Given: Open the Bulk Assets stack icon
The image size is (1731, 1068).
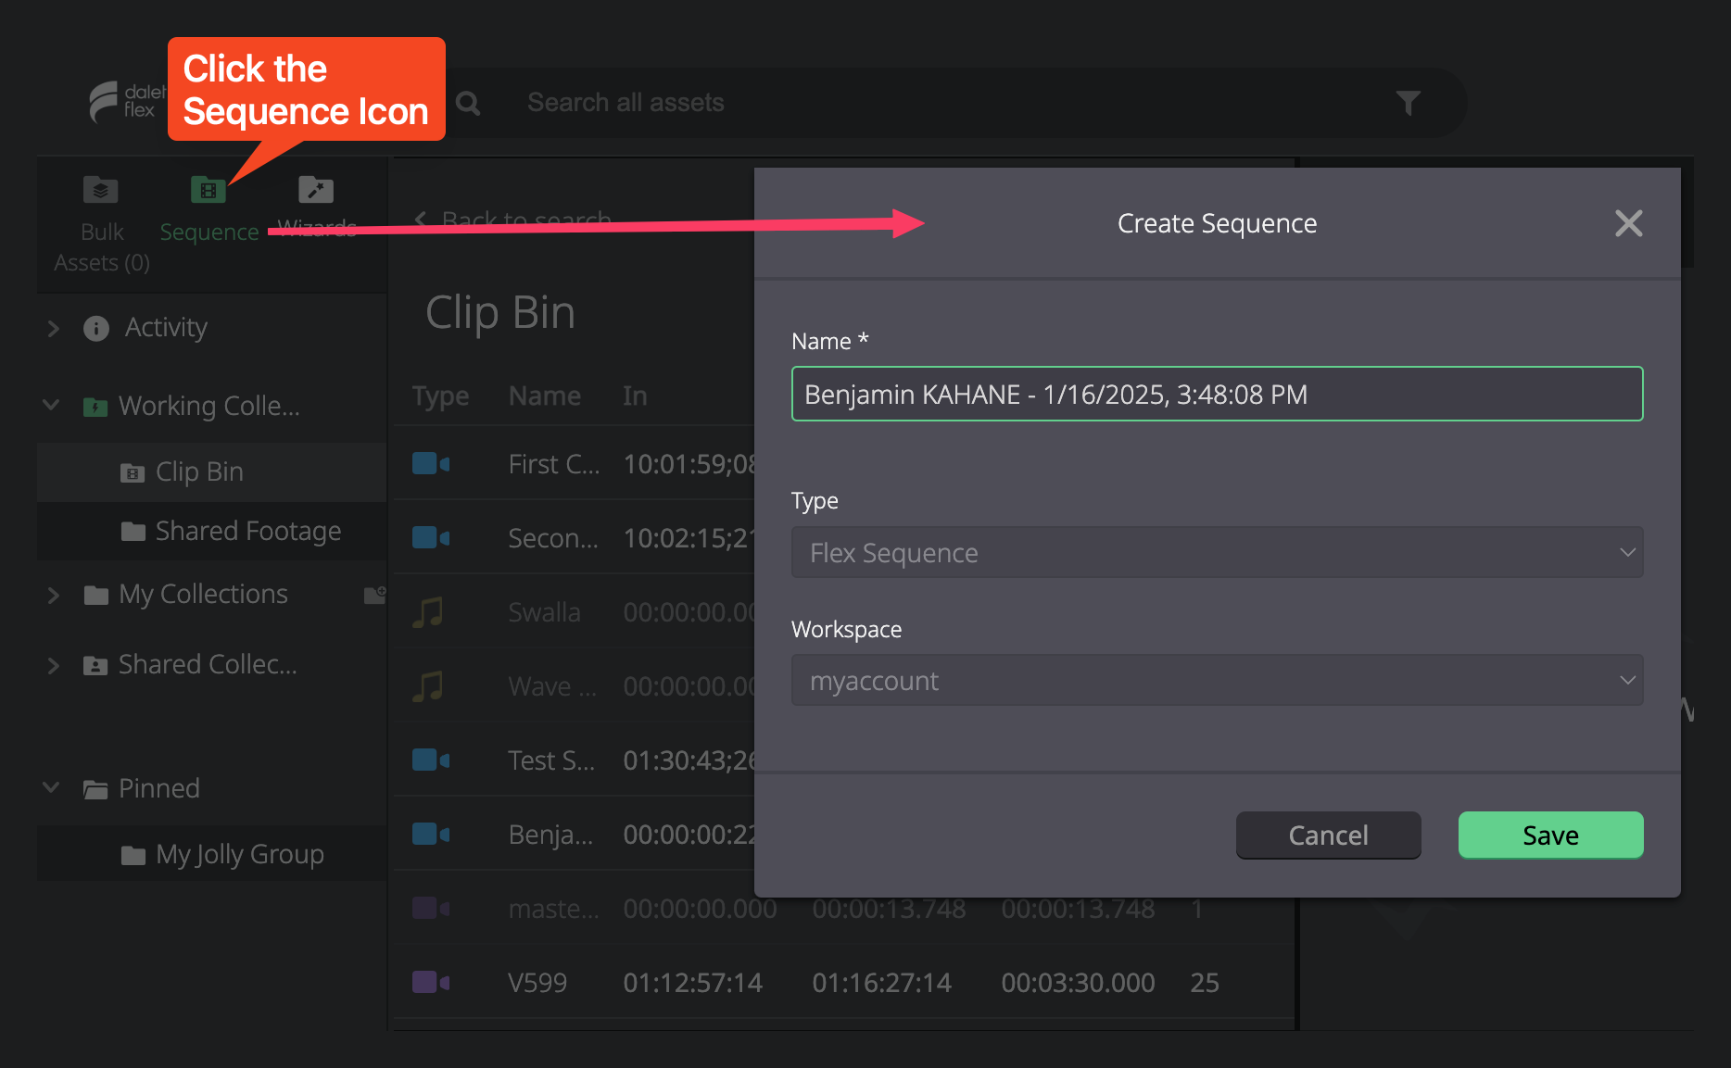Looking at the screenshot, I should [101, 190].
